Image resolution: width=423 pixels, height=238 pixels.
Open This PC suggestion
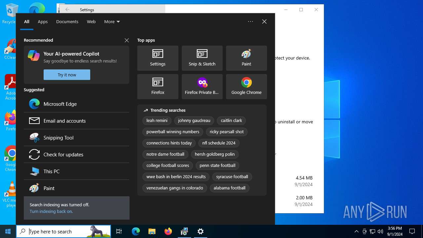pyautogui.click(x=76, y=171)
